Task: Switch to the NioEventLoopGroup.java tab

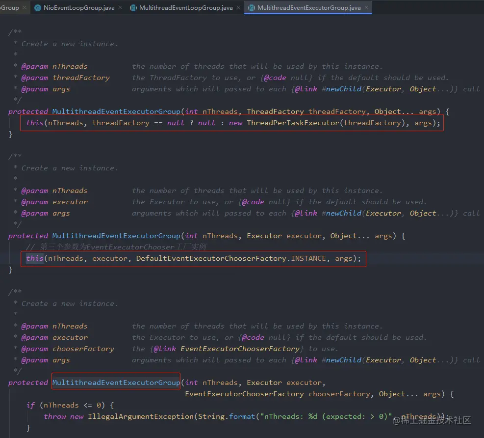Action: point(79,8)
